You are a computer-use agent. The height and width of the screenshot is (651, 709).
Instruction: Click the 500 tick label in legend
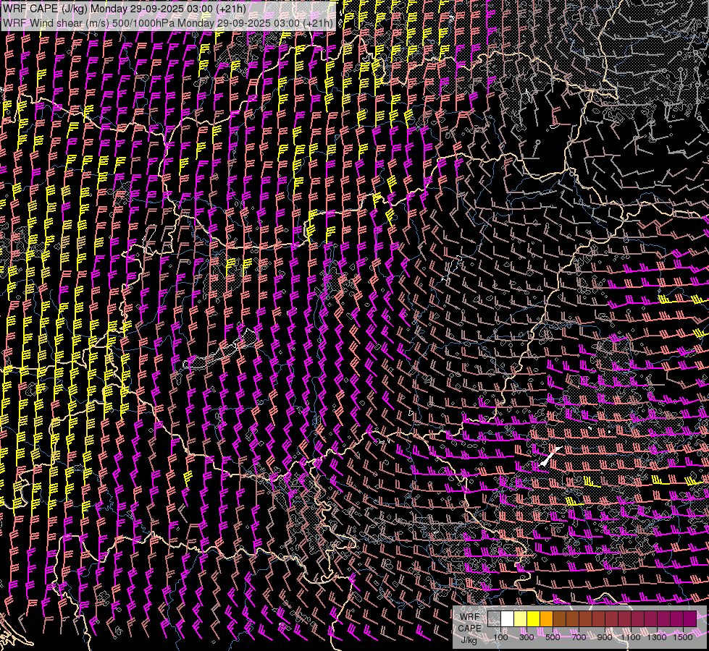click(x=553, y=637)
